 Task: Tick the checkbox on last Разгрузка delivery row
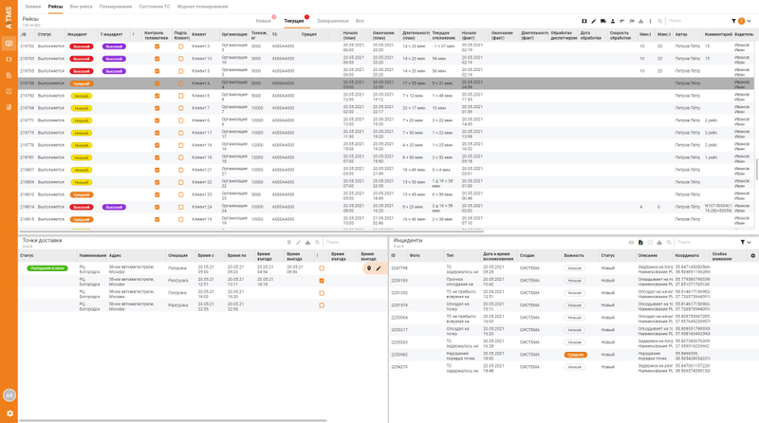(322, 305)
